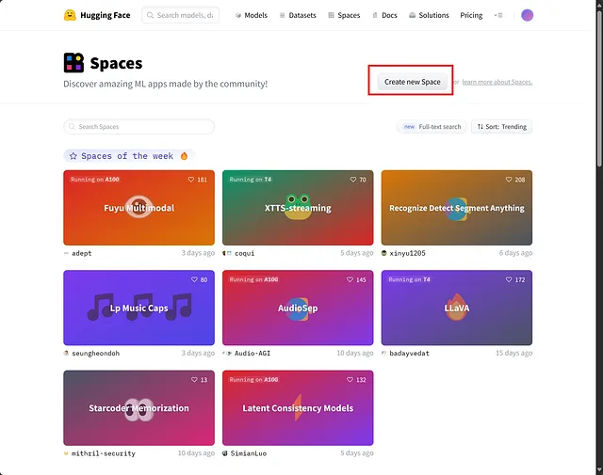Like Fuyu Multimodal via heart icon
Screen dimensions: 603x475
pos(190,180)
